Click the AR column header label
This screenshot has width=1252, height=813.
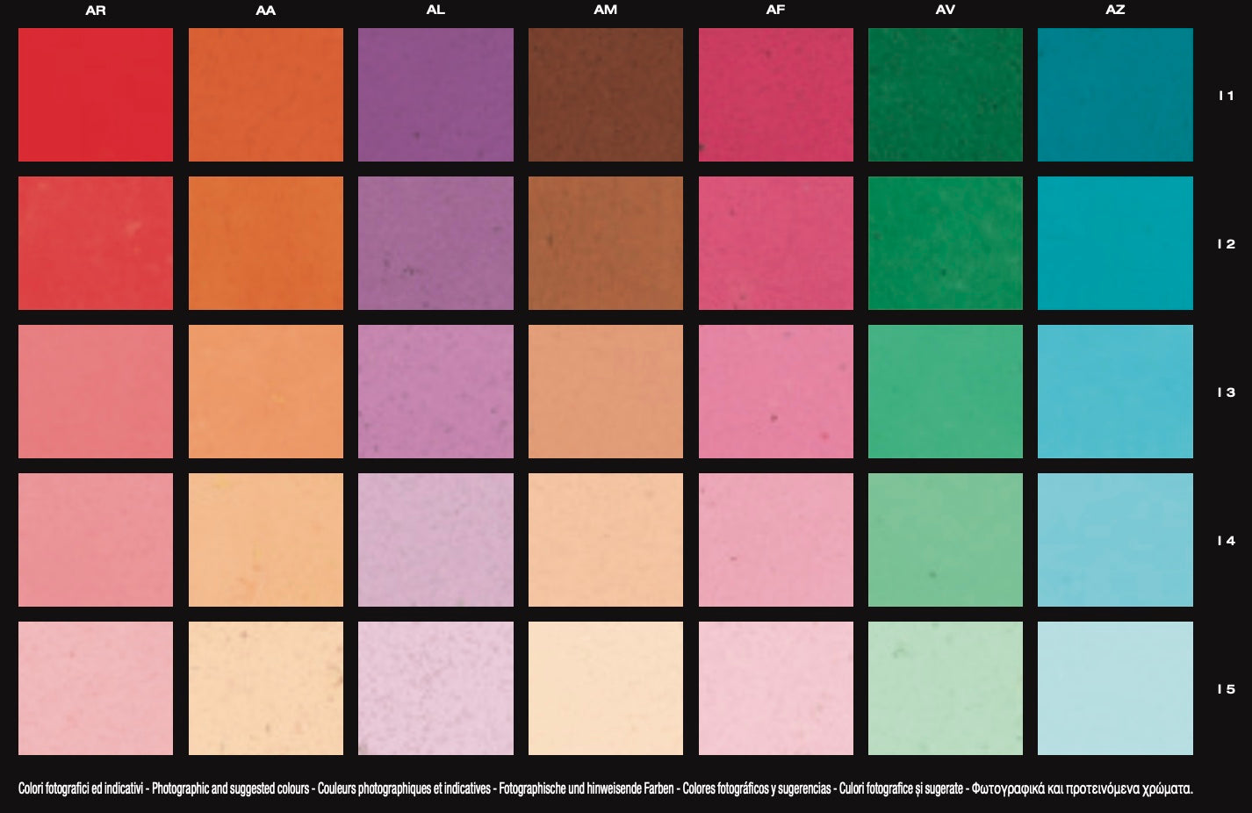(96, 11)
